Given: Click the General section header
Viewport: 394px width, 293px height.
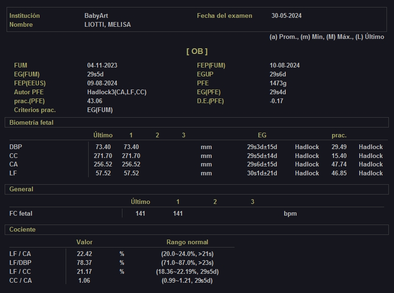Looking at the screenshot, I should point(22,189).
